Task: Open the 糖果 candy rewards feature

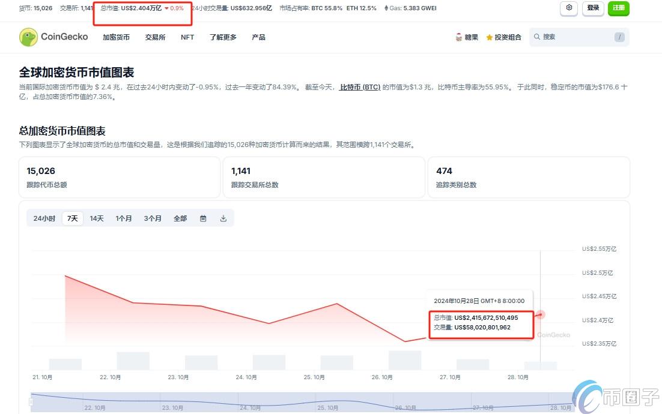Action: 467,37
